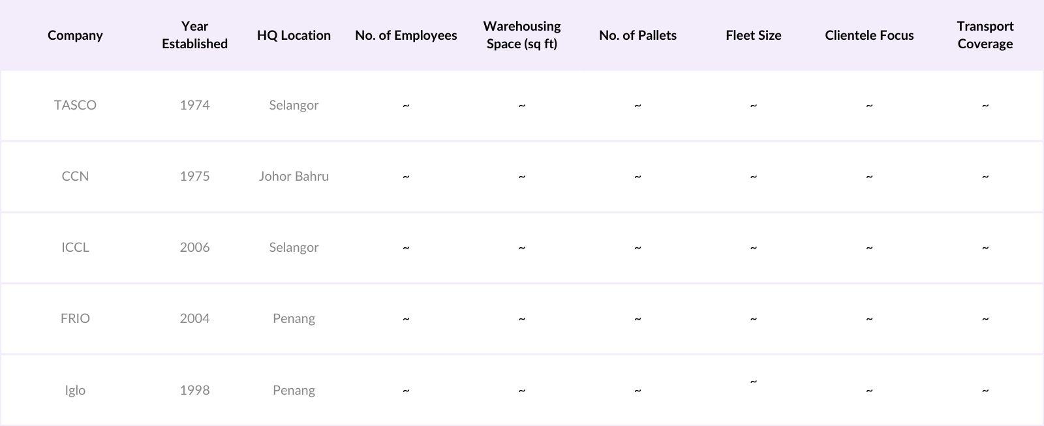This screenshot has height=426, width=1044.
Task: Select the Johor Bahru location cell
Action: click(x=294, y=176)
